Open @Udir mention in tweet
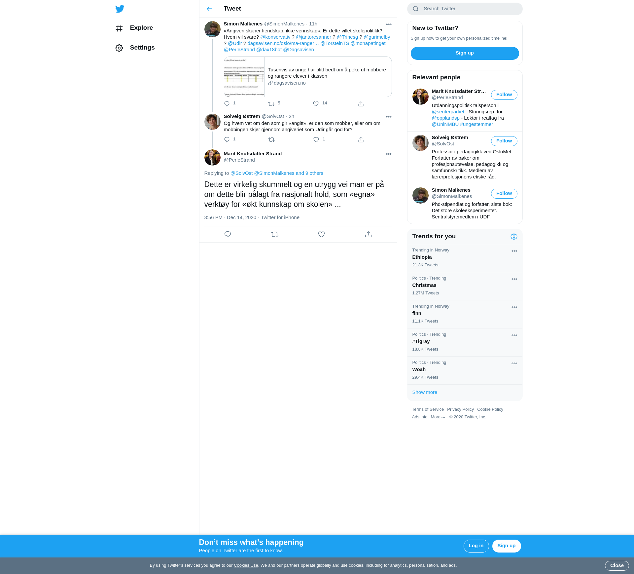Image resolution: width=634 pixels, height=574 pixels. coord(235,43)
